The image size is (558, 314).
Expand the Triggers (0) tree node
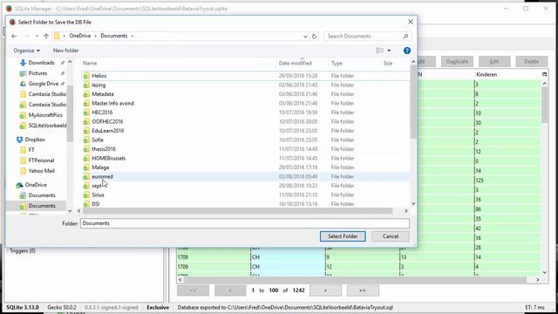tap(8, 250)
